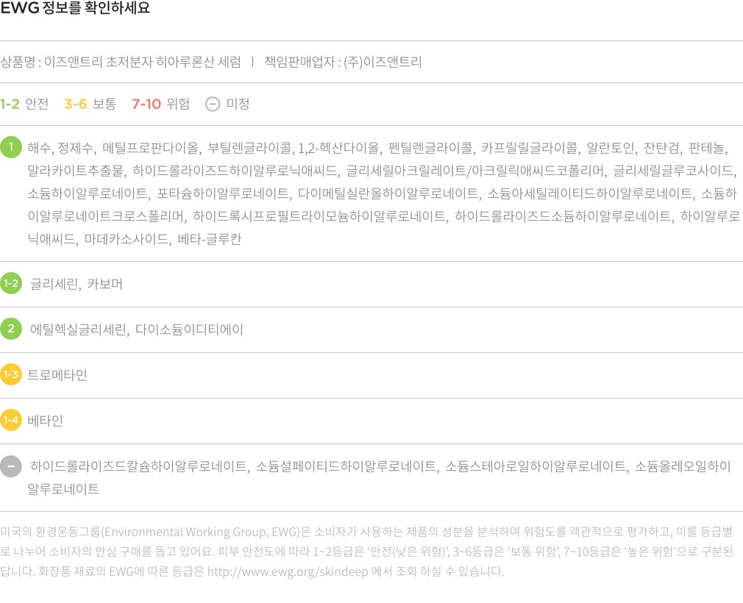743x603 pixels.
Task: Click the red 7-10 위험 legend label
Action: point(160,104)
